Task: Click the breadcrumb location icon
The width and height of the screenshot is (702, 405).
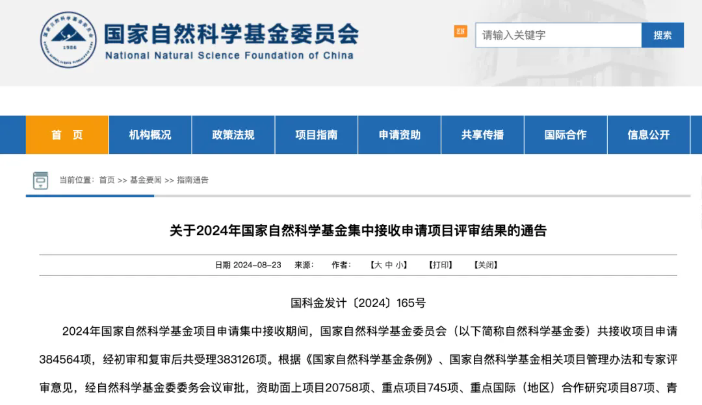Action: coord(41,180)
